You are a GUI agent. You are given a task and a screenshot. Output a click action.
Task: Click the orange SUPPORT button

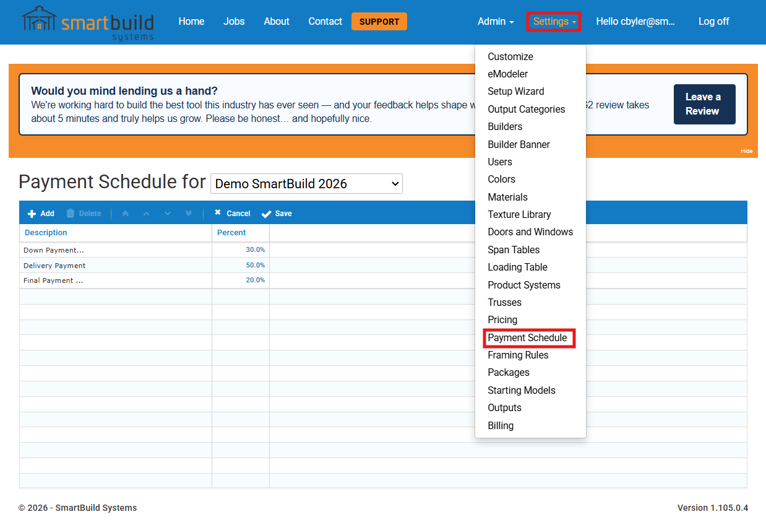point(379,22)
